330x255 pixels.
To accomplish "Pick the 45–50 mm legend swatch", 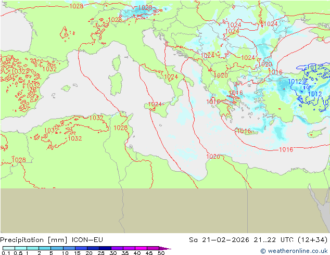I will (153, 248).
